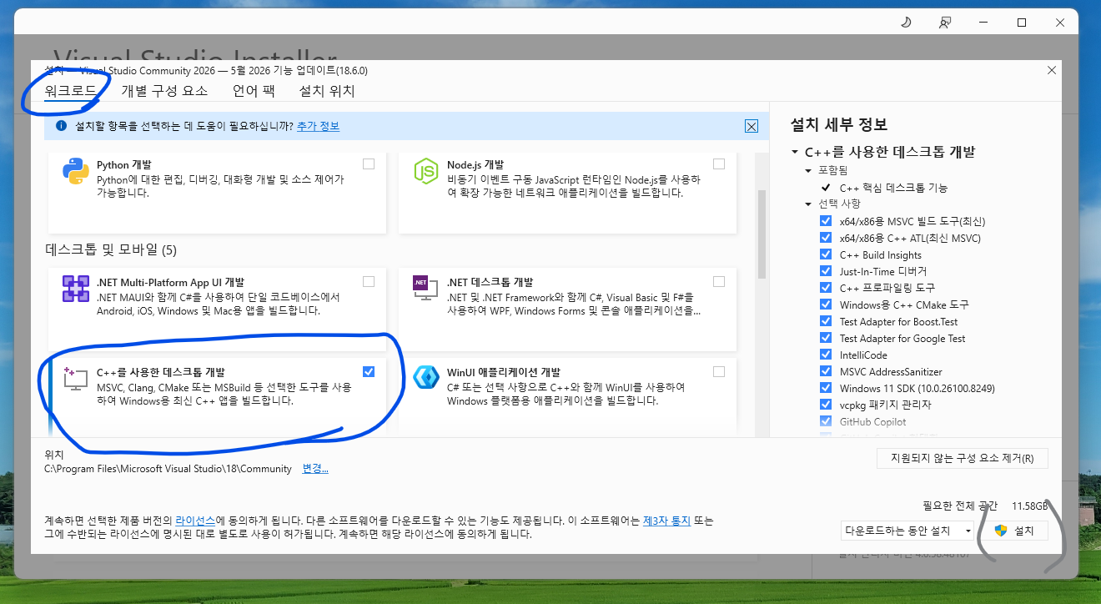The width and height of the screenshot is (1101, 604).
Task: Uncheck Test Adapter for Boost.Test
Action: pyautogui.click(x=826, y=321)
